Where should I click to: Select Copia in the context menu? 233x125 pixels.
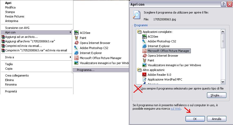pyautogui.click(x=9, y=69)
